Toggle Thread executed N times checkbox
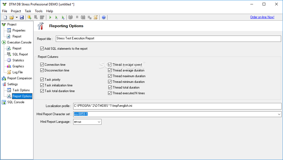This screenshot has width=283, height=160. (110, 93)
